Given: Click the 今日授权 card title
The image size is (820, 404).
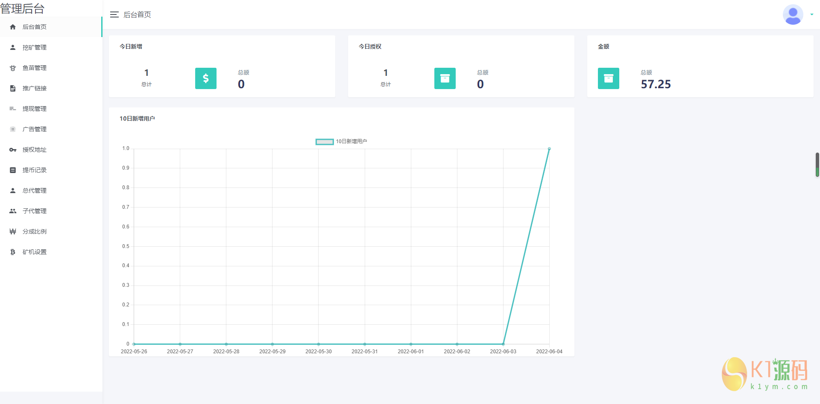Looking at the screenshot, I should (x=370, y=46).
